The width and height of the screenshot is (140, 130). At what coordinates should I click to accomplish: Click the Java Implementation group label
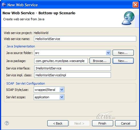[x=21, y=46]
